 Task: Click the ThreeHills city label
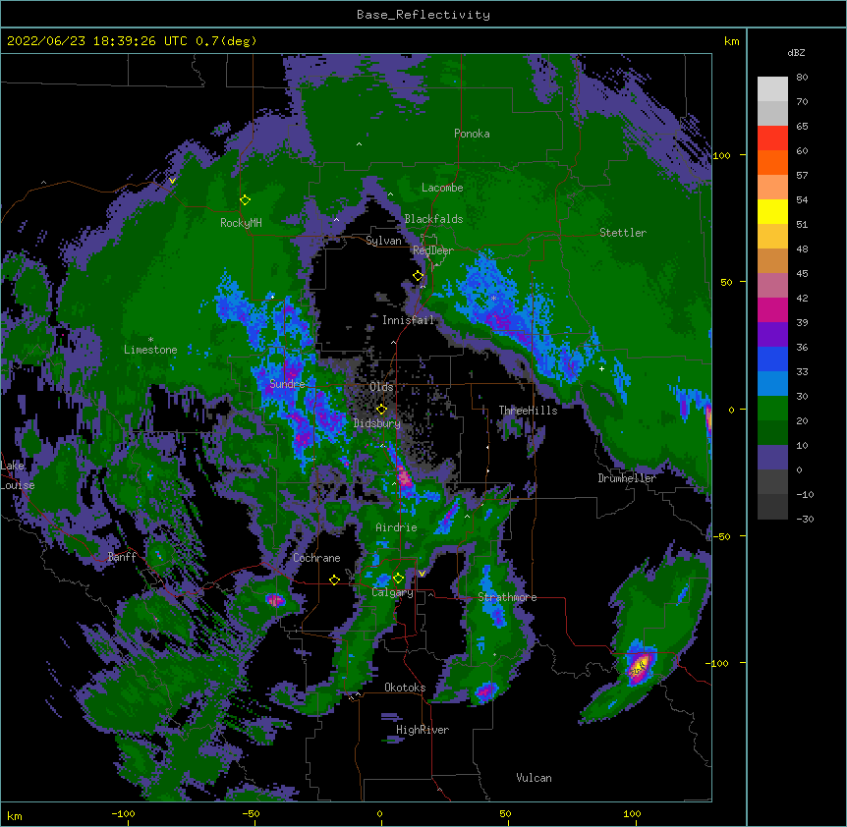(528, 411)
